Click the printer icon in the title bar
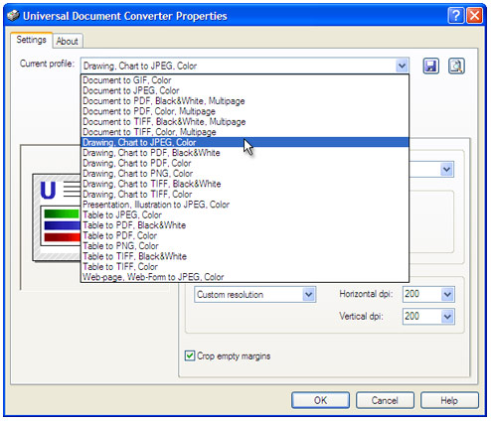Viewport: 491px width, 421px height. pyautogui.click(x=13, y=15)
